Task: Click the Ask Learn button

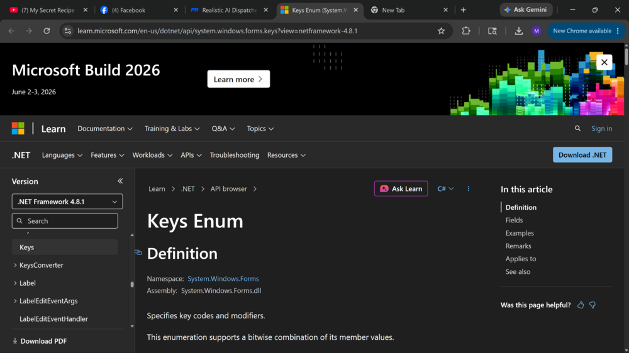Action: [x=401, y=188]
